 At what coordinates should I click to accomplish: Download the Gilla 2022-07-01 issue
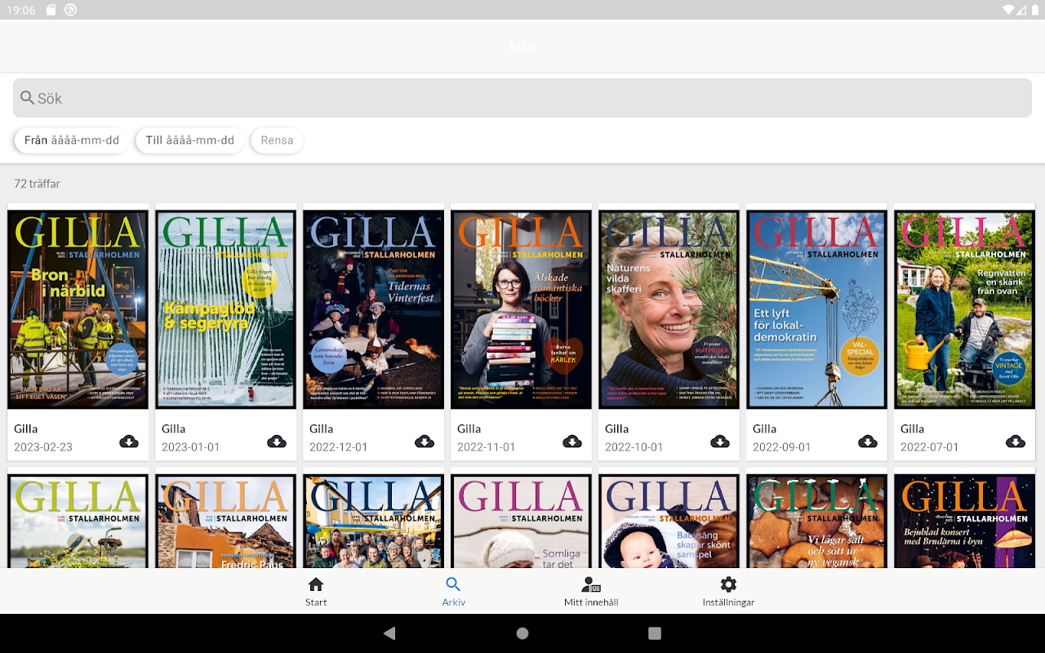click(1016, 442)
